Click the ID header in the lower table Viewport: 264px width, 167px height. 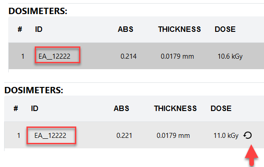[x=35, y=108]
